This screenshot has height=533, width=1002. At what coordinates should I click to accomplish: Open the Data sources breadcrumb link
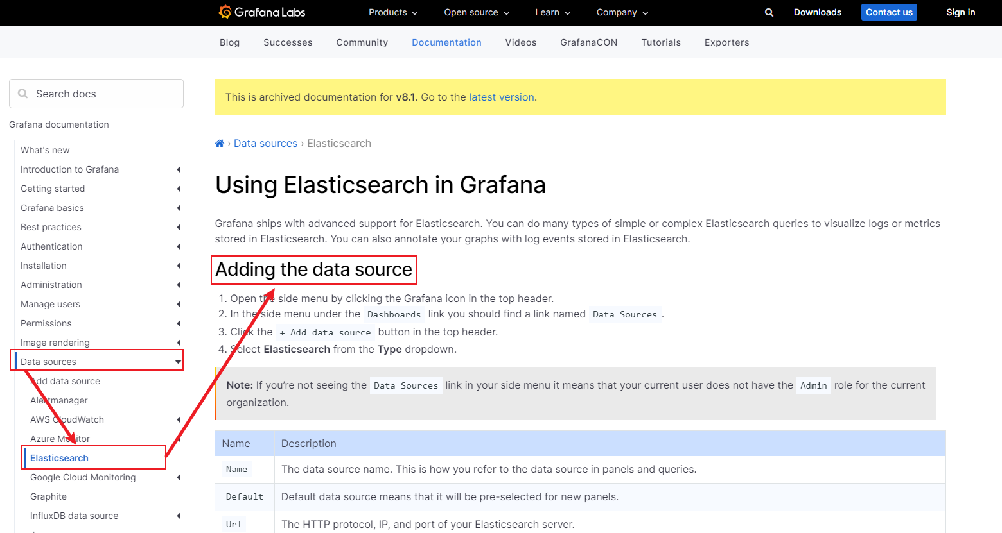click(265, 143)
